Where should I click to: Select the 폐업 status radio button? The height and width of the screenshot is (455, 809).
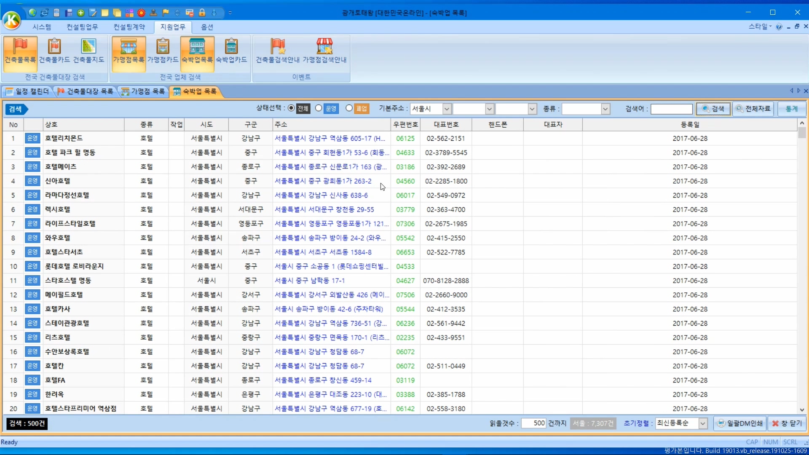pos(349,108)
